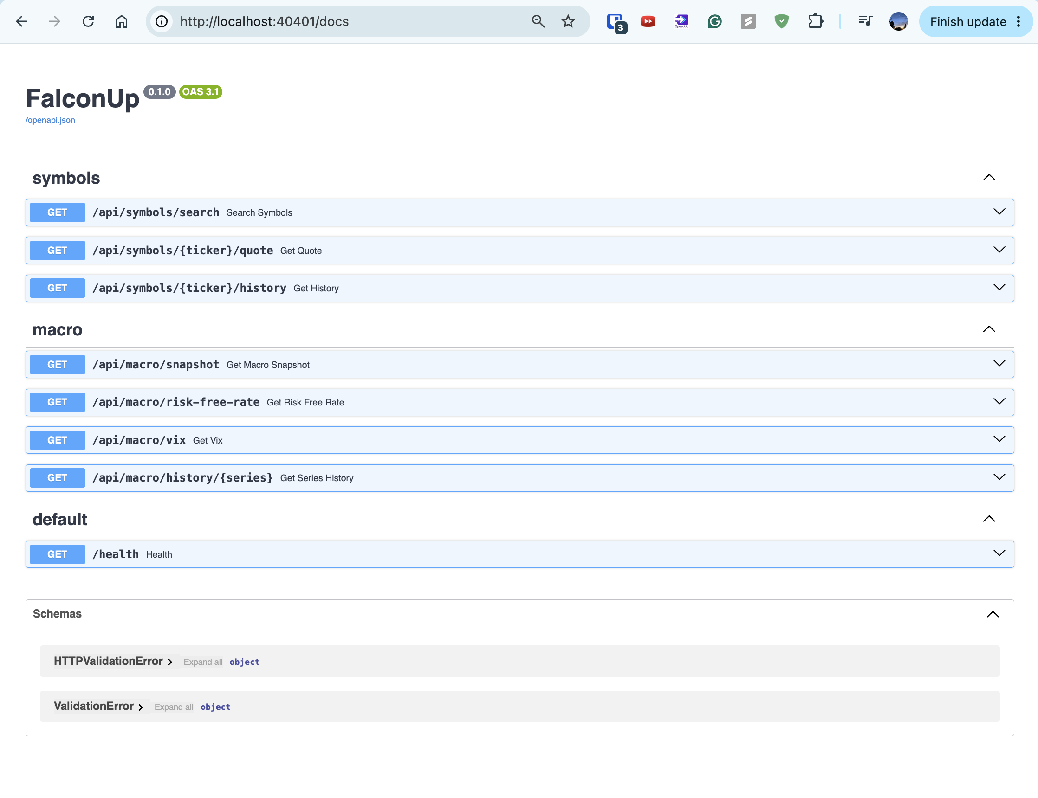Expand the Get Quote endpoint chevron

tap(999, 250)
